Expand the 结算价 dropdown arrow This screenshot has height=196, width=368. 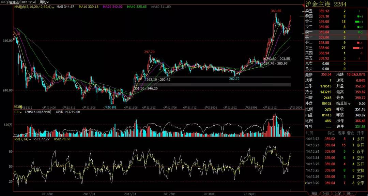(349, 104)
